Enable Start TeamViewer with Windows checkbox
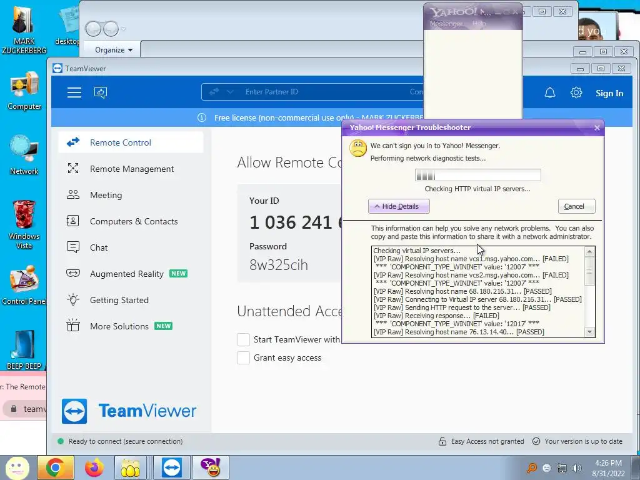Viewport: 640px width, 480px height. coord(243,339)
